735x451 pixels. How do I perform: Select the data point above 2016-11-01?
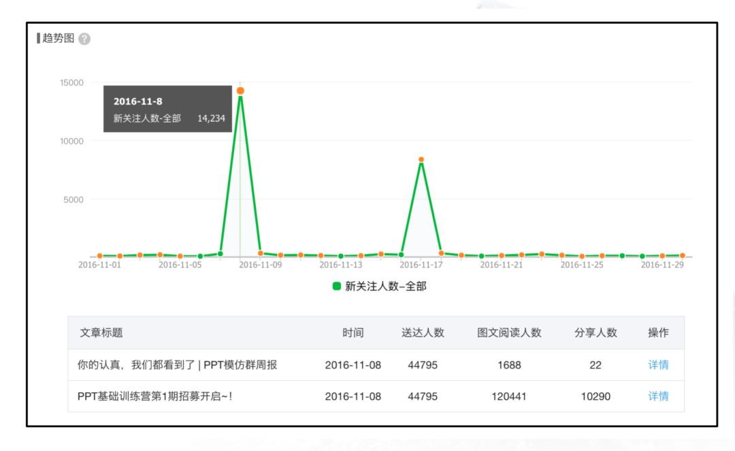[x=100, y=256]
